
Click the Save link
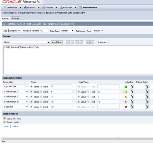(x=6, y=126)
